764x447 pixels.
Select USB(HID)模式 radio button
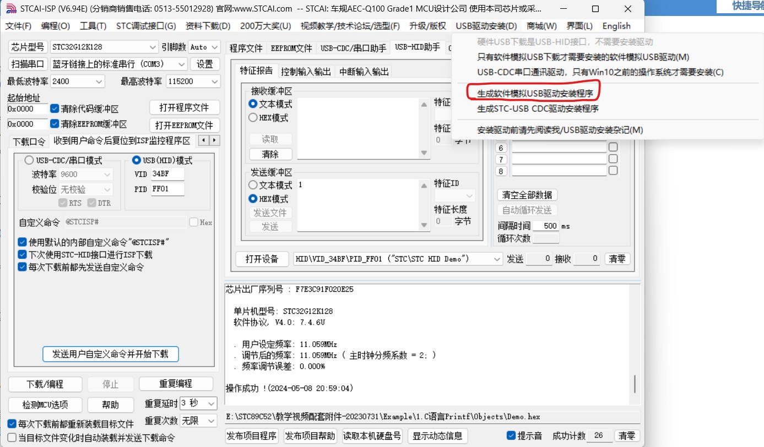coord(137,161)
